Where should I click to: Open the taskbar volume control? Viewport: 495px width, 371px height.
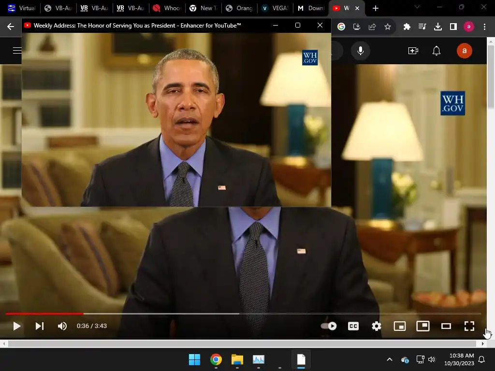point(432,359)
